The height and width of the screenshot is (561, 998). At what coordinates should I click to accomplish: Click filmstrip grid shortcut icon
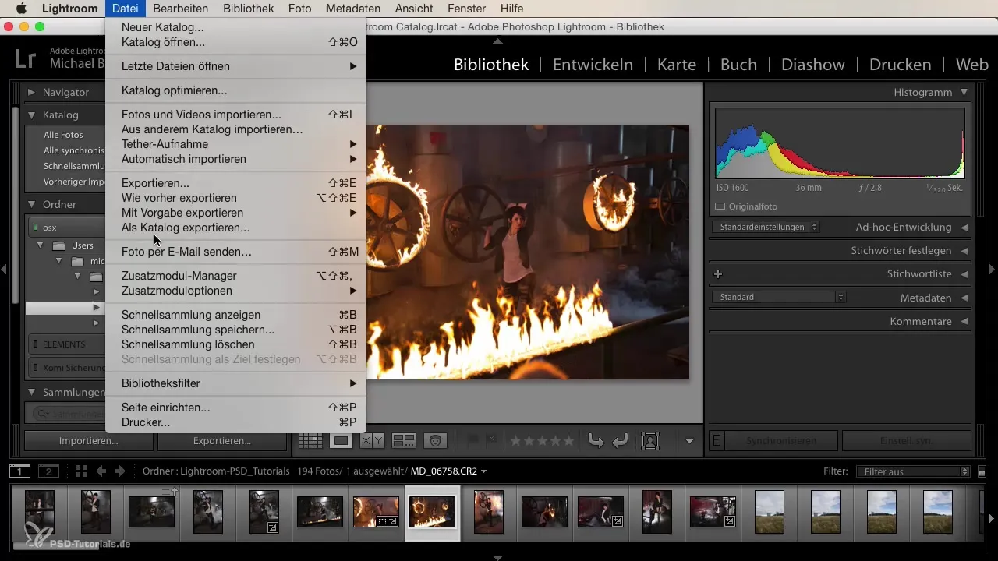(81, 471)
